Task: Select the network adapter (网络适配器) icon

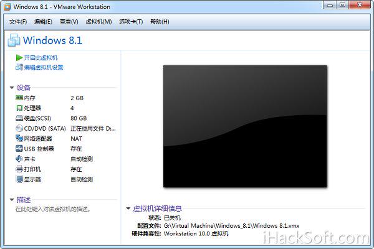Action: coord(19,138)
